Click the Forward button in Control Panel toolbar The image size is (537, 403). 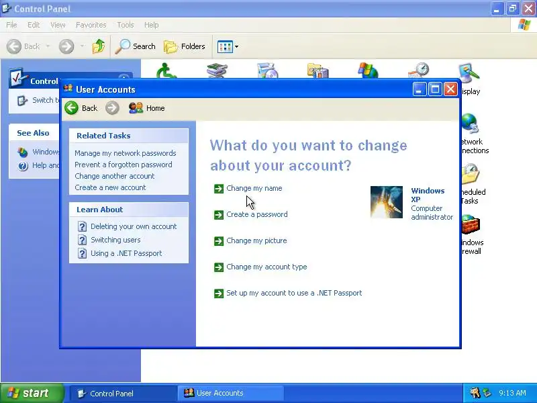tap(66, 46)
